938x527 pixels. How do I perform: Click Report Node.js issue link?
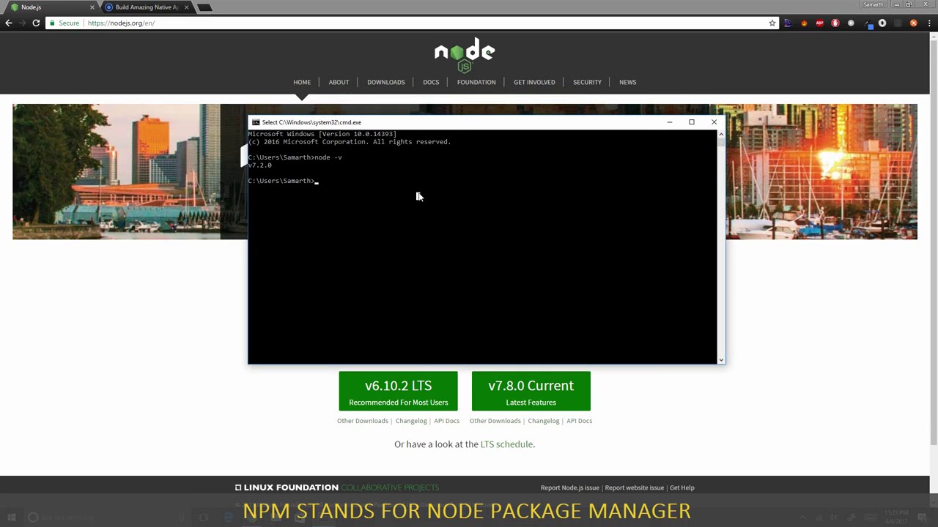point(570,487)
